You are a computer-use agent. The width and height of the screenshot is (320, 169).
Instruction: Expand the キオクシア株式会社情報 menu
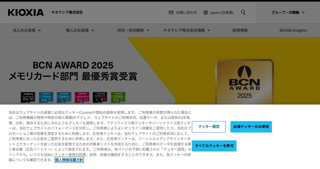(186, 30)
